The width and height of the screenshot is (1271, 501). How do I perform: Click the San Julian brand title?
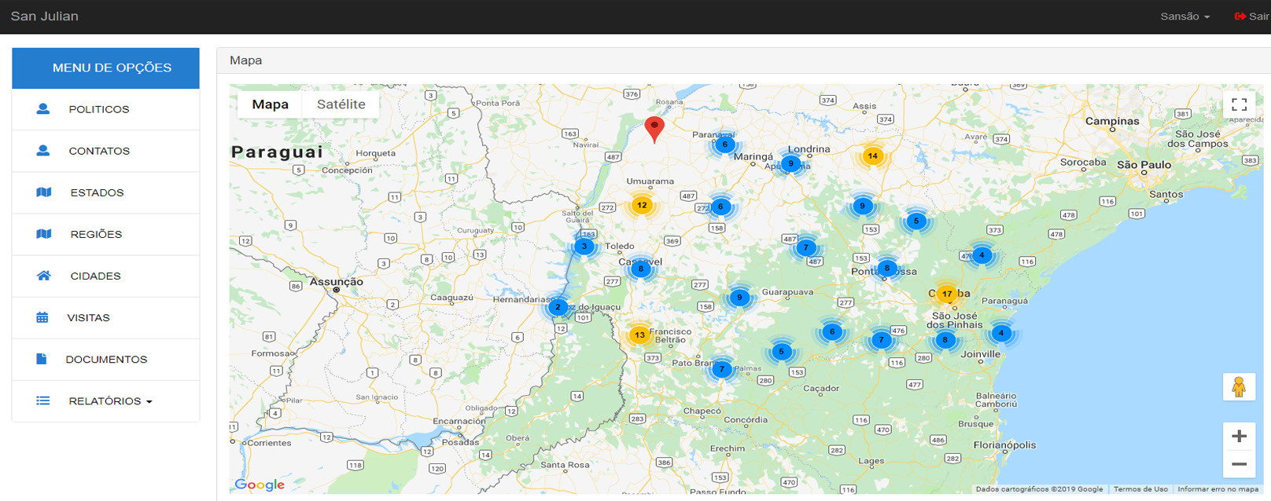pos(45,16)
